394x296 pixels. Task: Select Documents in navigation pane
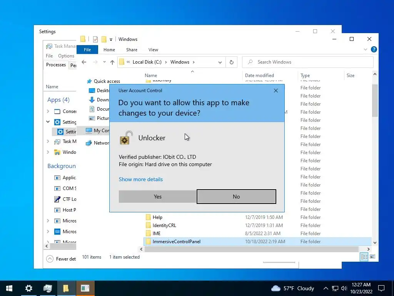click(x=99, y=109)
